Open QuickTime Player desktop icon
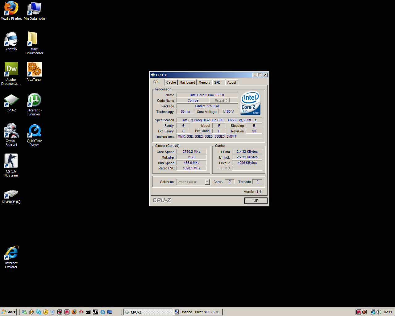Screen dimensions: 395x316 click(34, 135)
